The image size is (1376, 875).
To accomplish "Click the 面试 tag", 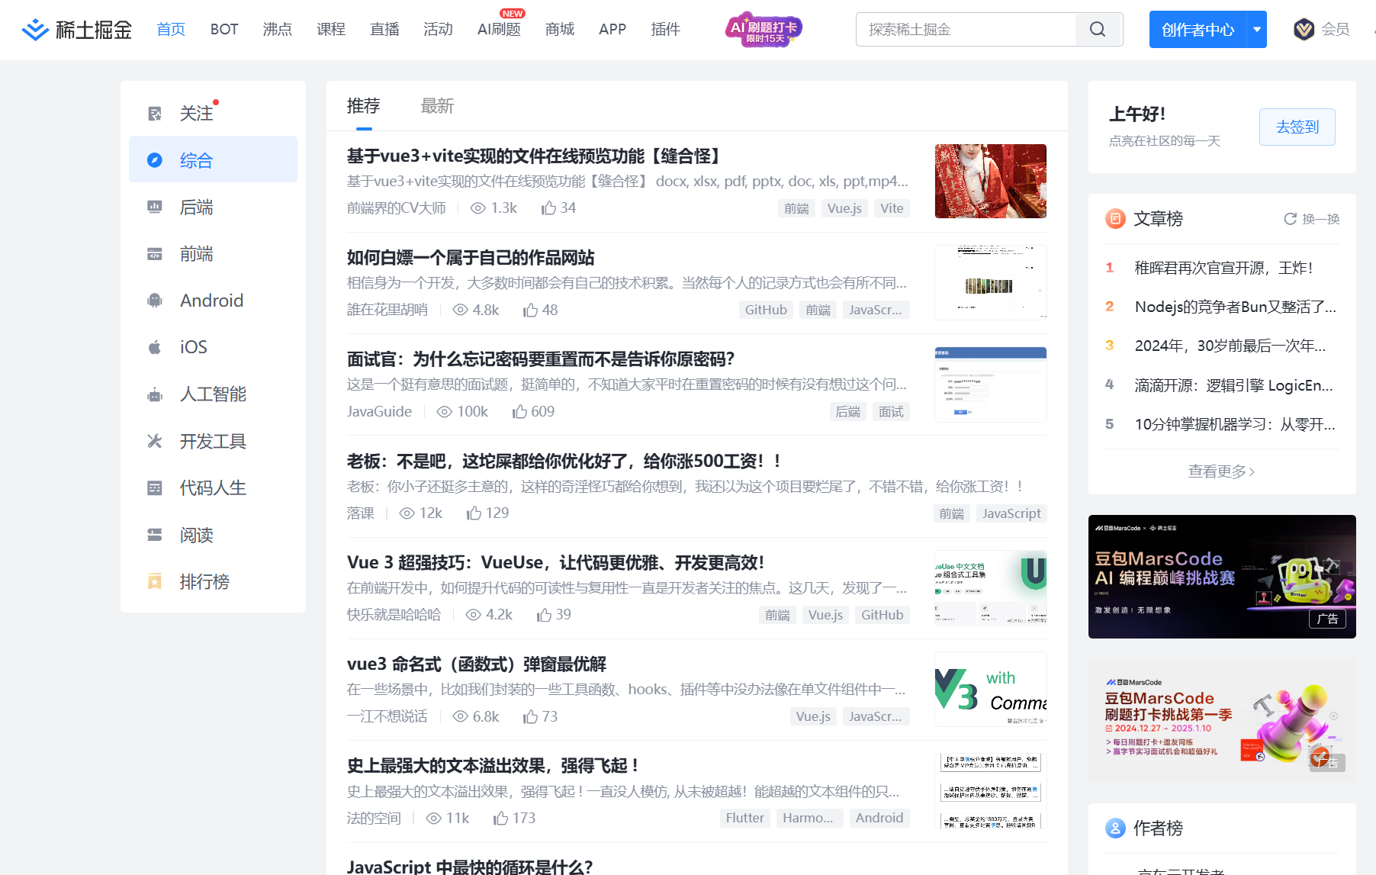I will point(891,412).
